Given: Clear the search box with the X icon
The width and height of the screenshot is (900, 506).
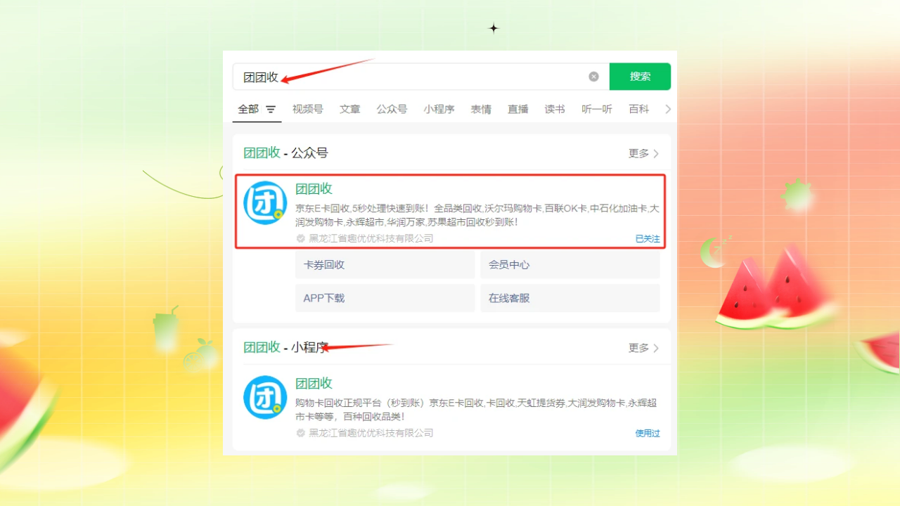Looking at the screenshot, I should pos(593,77).
